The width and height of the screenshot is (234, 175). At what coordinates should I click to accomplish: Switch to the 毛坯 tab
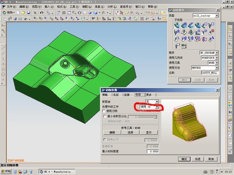pyautogui.click(x=116, y=95)
